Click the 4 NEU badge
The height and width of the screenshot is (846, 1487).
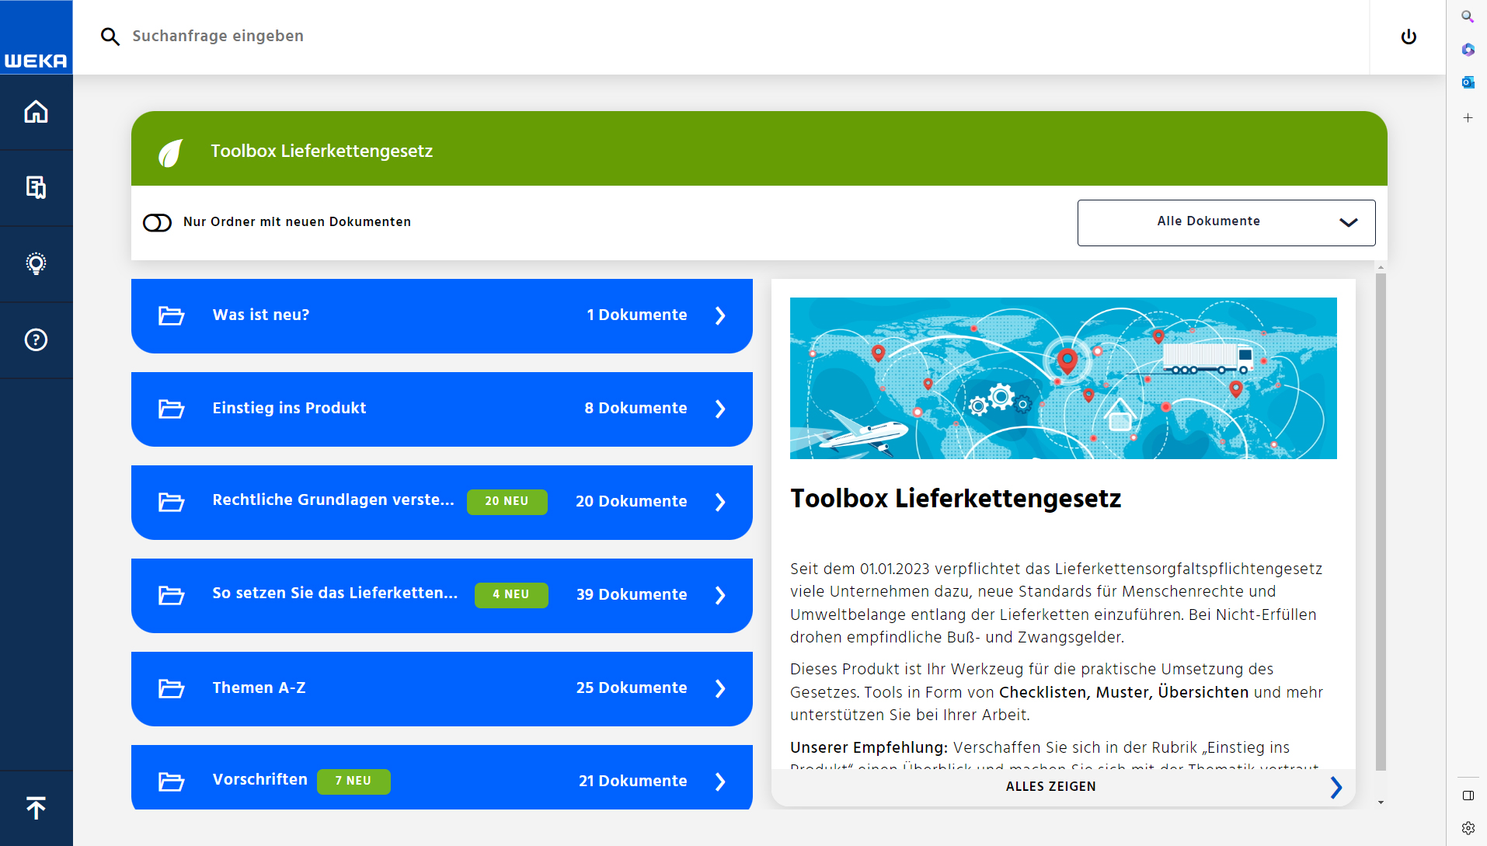pos(511,595)
